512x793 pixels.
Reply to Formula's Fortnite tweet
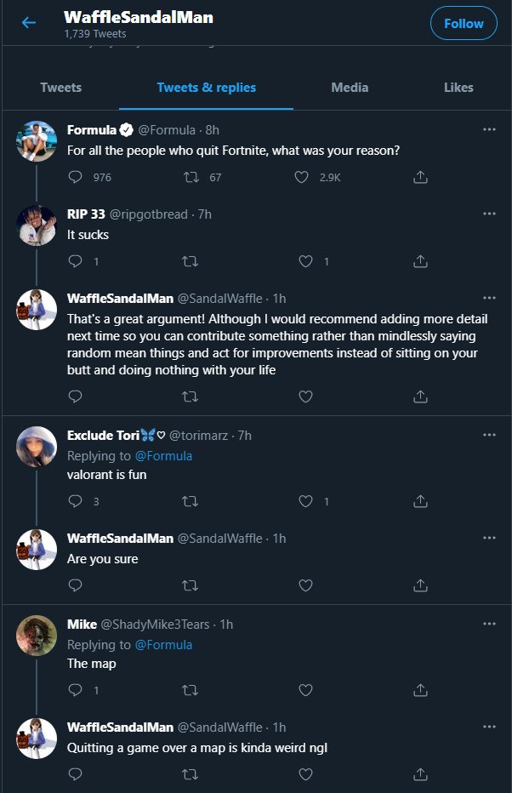tap(76, 177)
